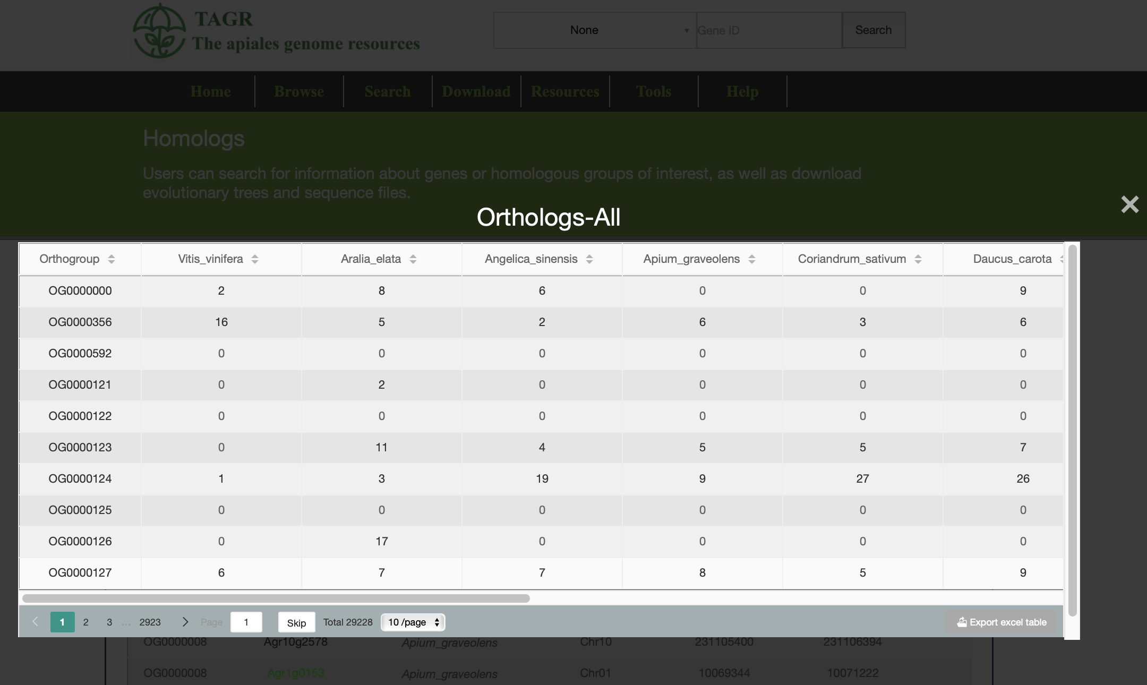This screenshot has width=1147, height=685.
Task: Open the Search menu item
Action: pos(388,91)
